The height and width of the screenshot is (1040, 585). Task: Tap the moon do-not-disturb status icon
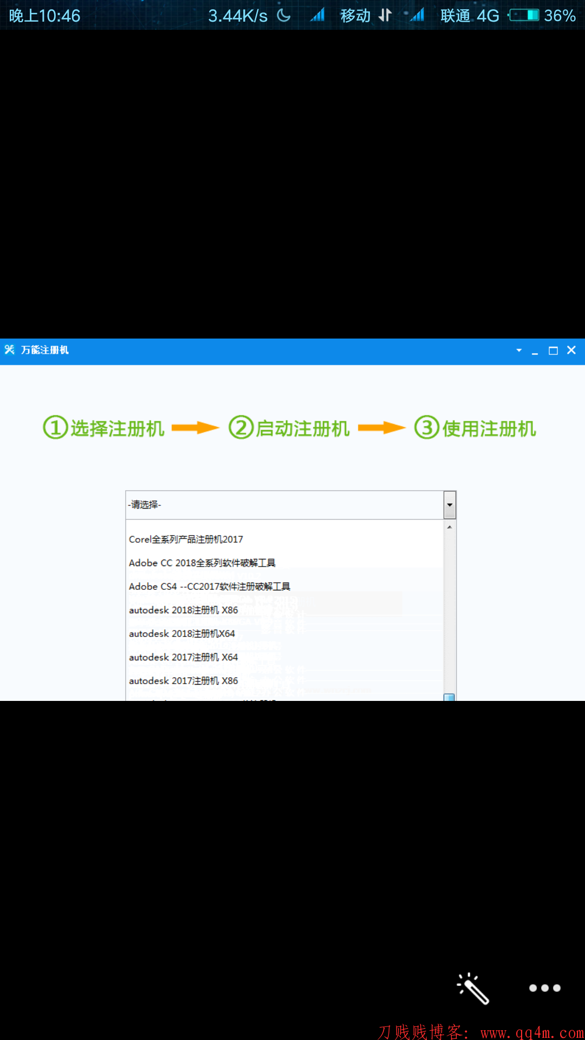284,15
